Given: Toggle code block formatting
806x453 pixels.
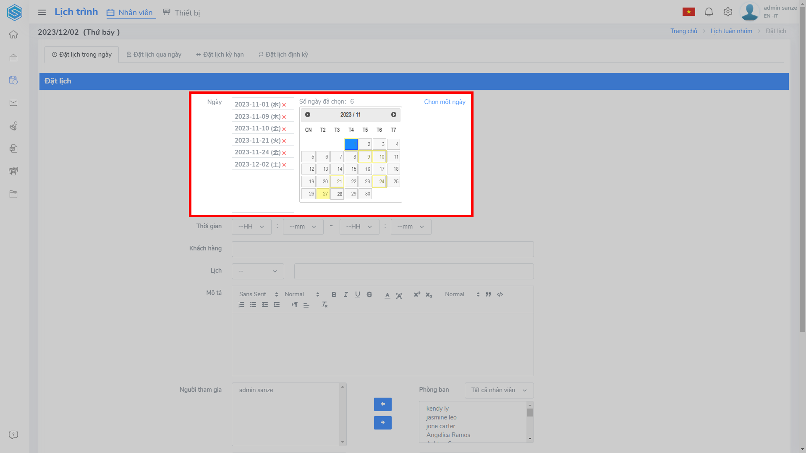Looking at the screenshot, I should tap(500, 294).
